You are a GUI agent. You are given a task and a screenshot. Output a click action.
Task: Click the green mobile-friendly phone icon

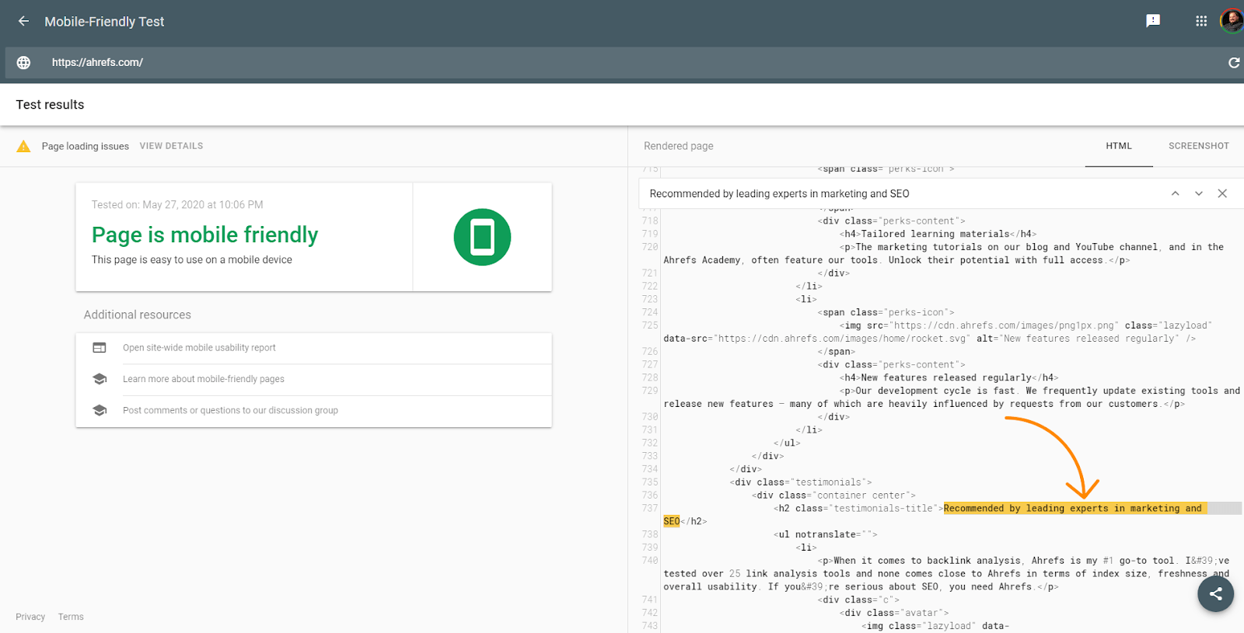tap(482, 237)
